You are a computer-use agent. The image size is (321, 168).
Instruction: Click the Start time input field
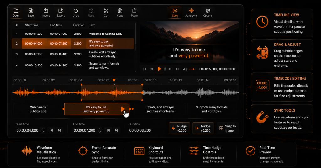tap(28, 131)
